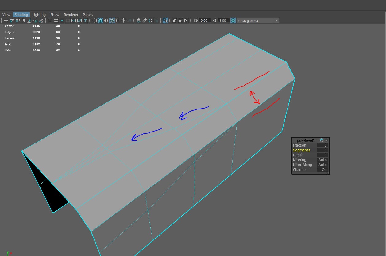The image size is (386, 256).
Task: Toggle wireframe on shaded icon
Action: pyautogui.click(x=112, y=20)
